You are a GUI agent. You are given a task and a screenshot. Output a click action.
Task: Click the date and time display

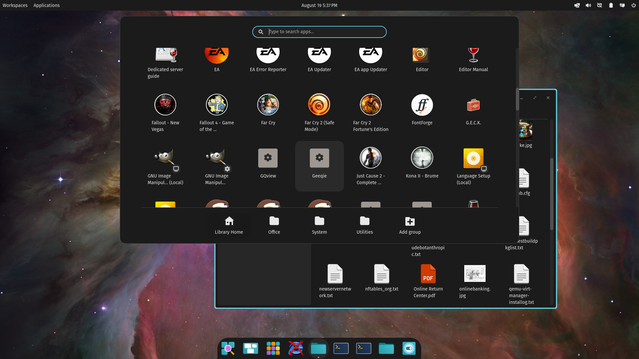pos(319,5)
